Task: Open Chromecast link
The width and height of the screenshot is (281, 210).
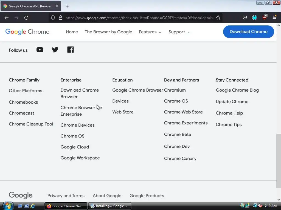Action: 21,113
